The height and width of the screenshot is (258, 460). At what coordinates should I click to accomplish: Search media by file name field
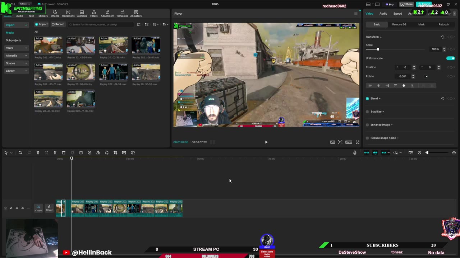point(101,24)
